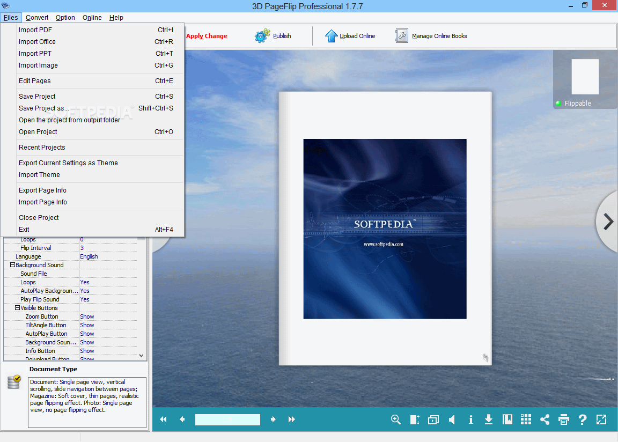Click the tilt angle icon
This screenshot has width=618, height=442.
[415, 419]
